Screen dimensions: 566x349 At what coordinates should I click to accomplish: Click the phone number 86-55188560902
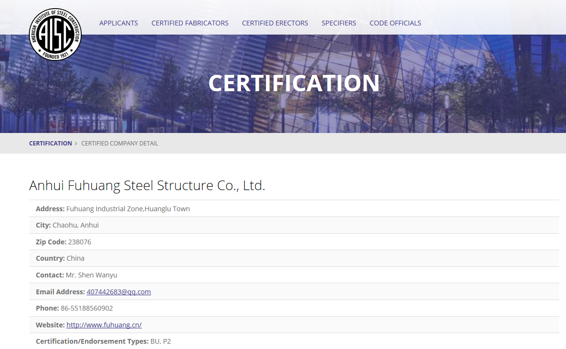(x=87, y=308)
